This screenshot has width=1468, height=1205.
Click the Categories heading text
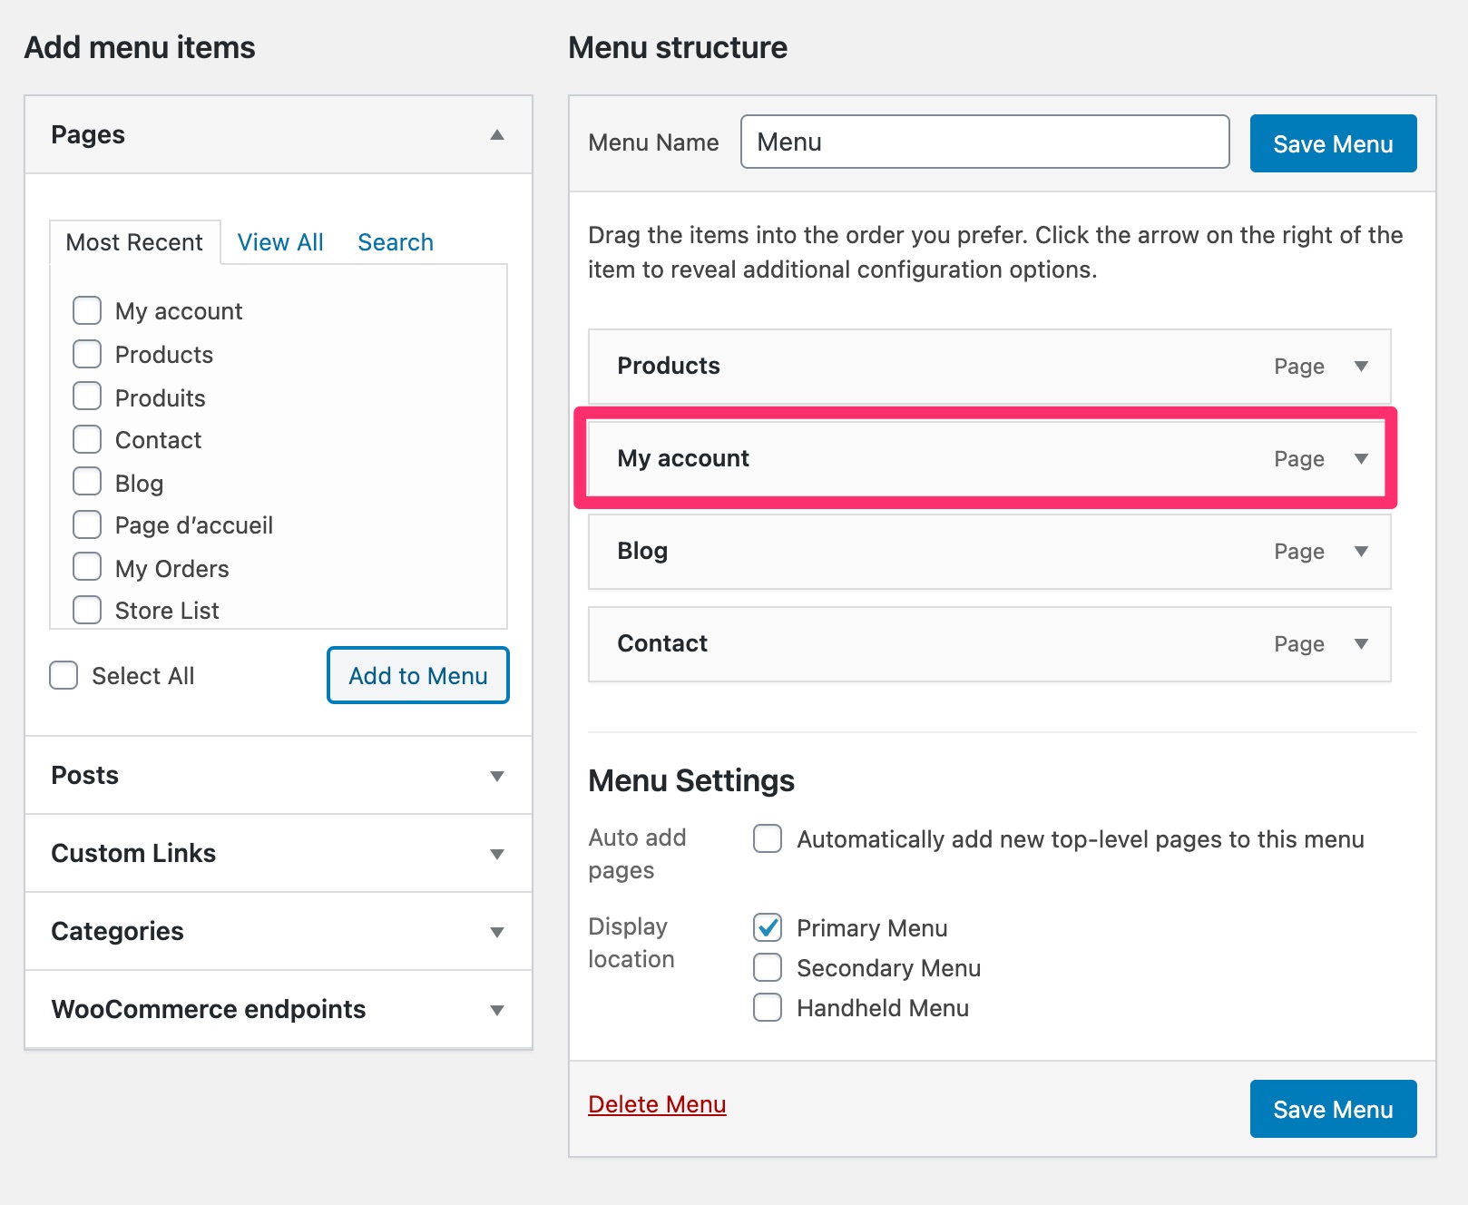pos(117,931)
